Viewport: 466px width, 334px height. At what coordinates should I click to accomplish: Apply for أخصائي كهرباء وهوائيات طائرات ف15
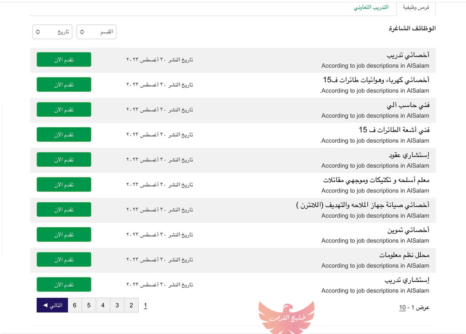(64, 84)
